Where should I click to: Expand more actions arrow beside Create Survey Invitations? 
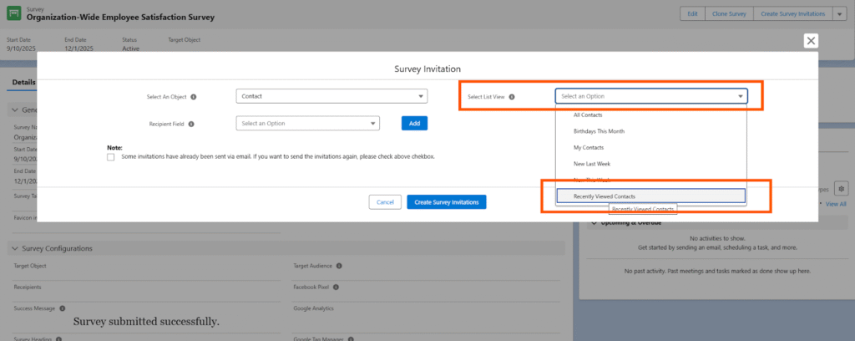coord(839,14)
